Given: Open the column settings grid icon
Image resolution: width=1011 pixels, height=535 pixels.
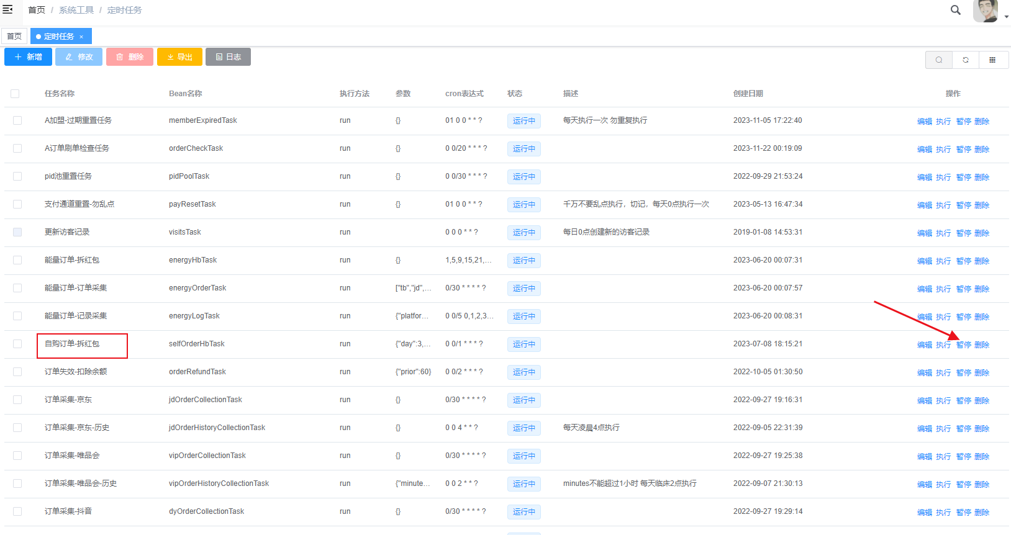Looking at the screenshot, I should pyautogui.click(x=992, y=60).
